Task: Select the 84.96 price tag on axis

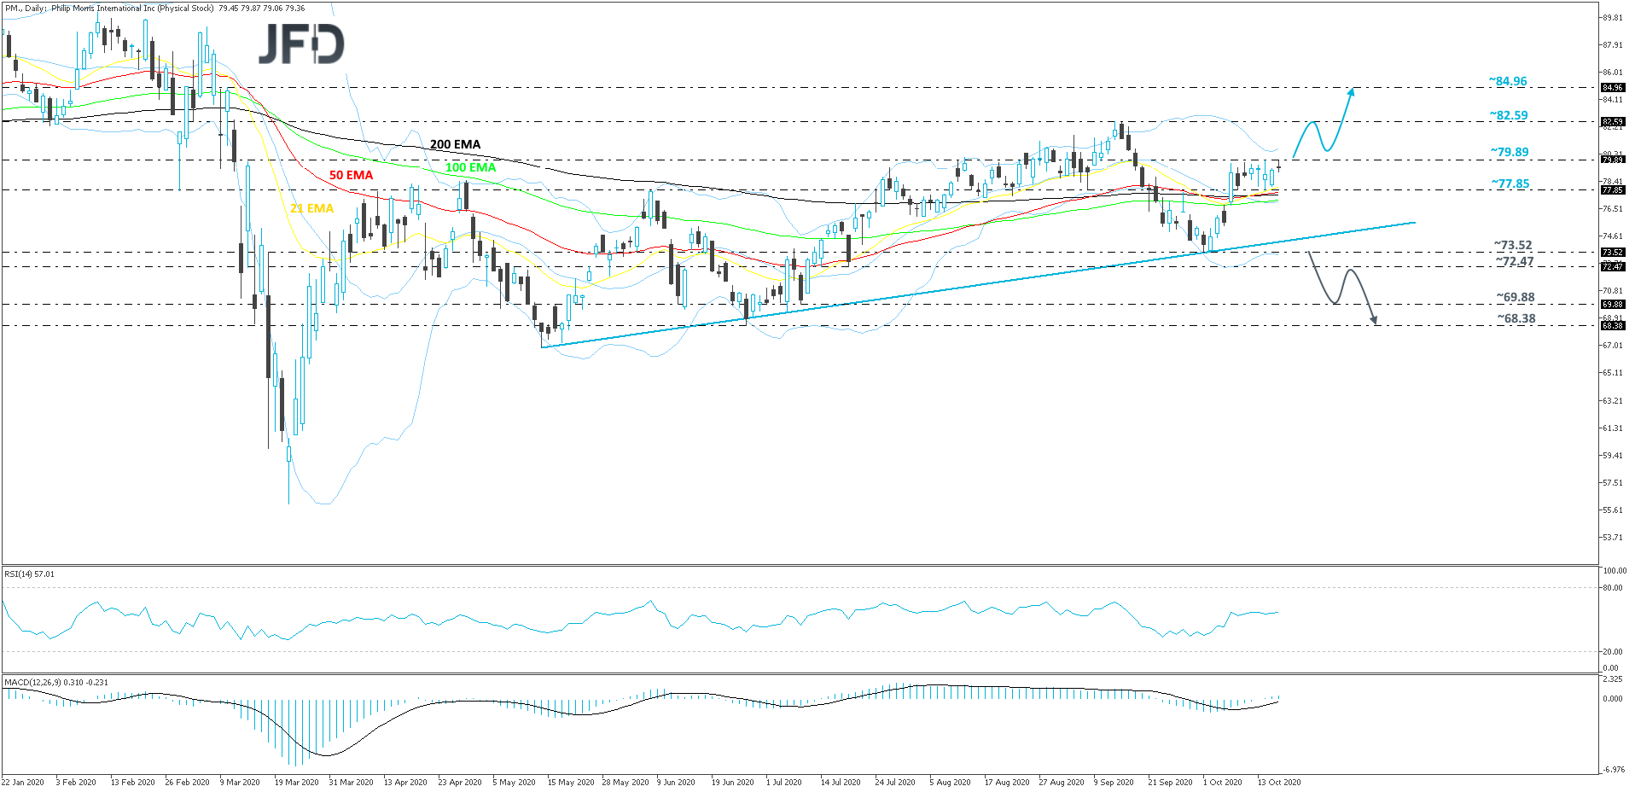Action: point(1612,88)
